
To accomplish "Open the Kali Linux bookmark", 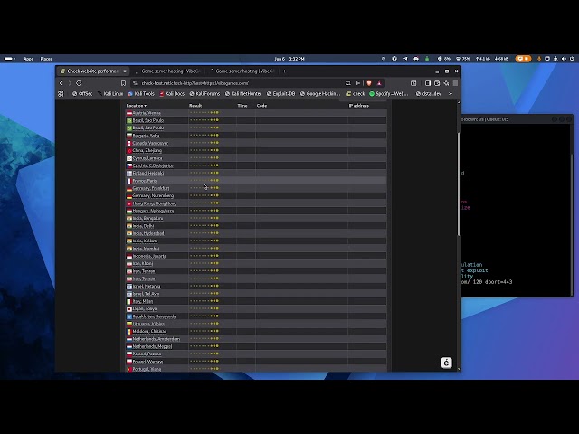I will 110,94.
